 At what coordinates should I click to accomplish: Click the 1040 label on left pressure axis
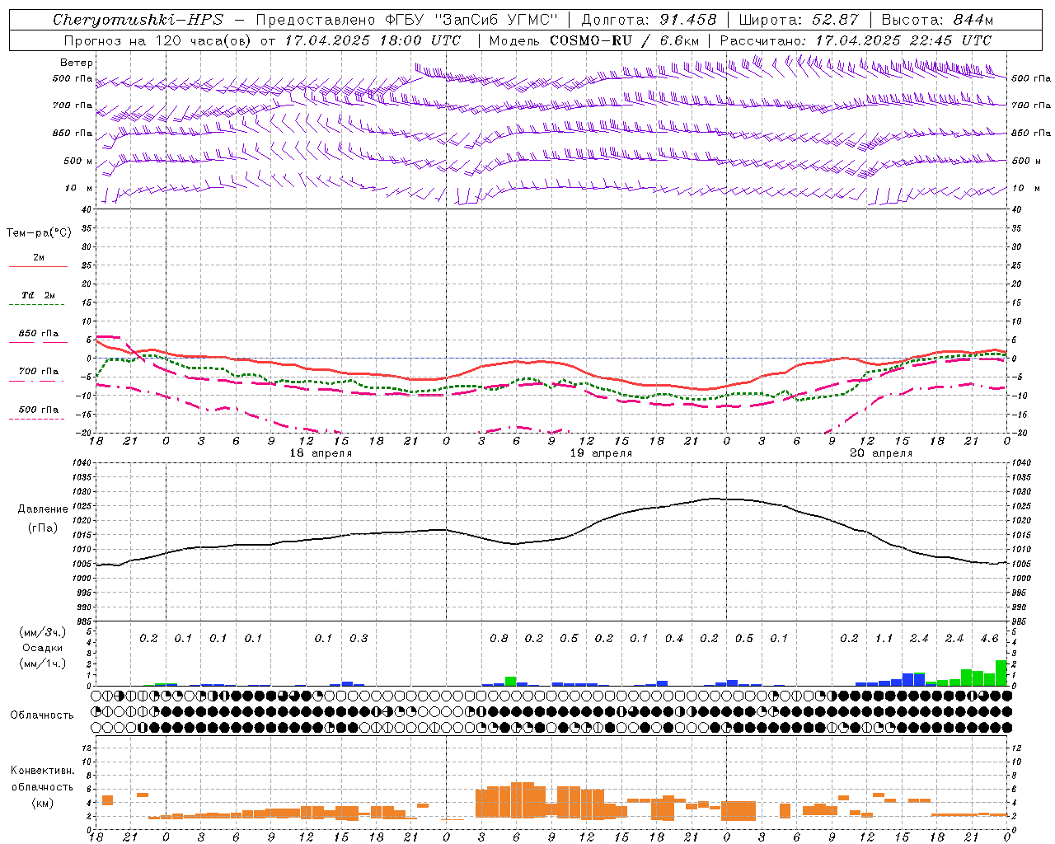[x=80, y=463]
